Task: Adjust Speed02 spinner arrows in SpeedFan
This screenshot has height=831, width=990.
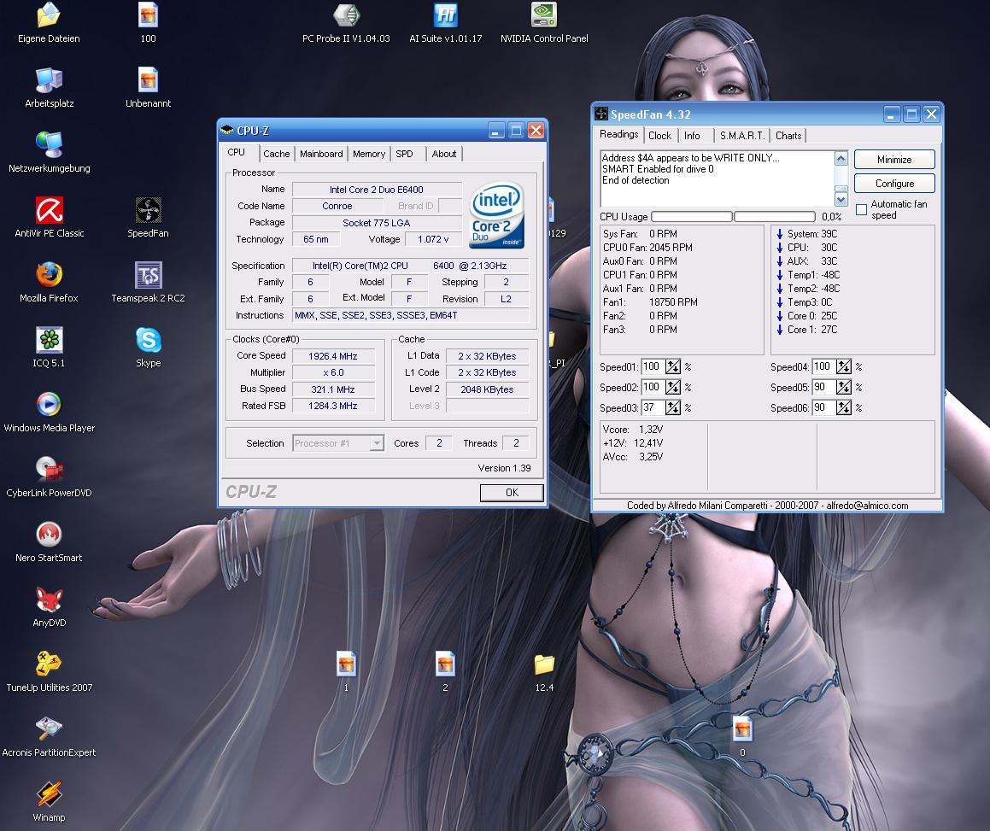Action: (673, 387)
